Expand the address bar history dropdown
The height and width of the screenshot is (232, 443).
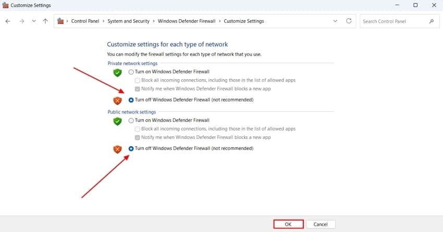tap(335, 21)
